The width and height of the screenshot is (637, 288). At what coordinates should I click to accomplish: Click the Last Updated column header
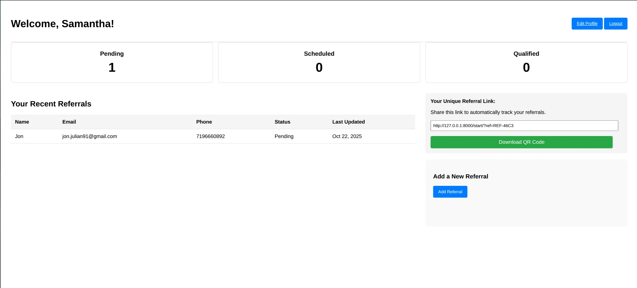click(348, 122)
